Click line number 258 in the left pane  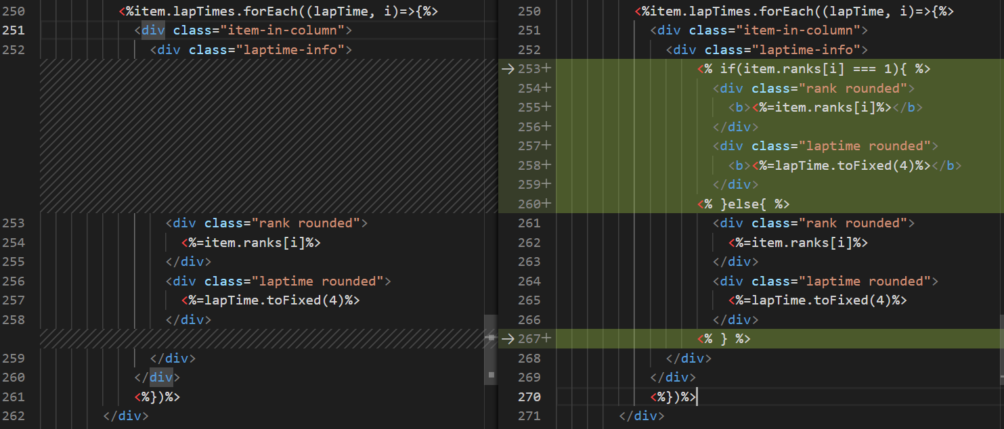coord(14,319)
